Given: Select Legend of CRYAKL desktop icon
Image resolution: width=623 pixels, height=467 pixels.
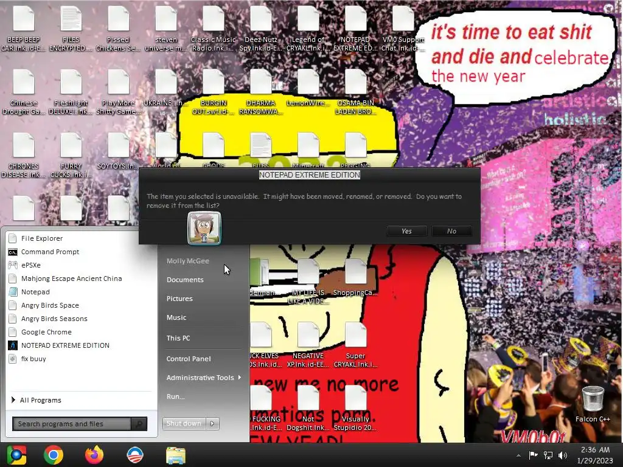Looking at the screenshot, I should coord(308,29).
